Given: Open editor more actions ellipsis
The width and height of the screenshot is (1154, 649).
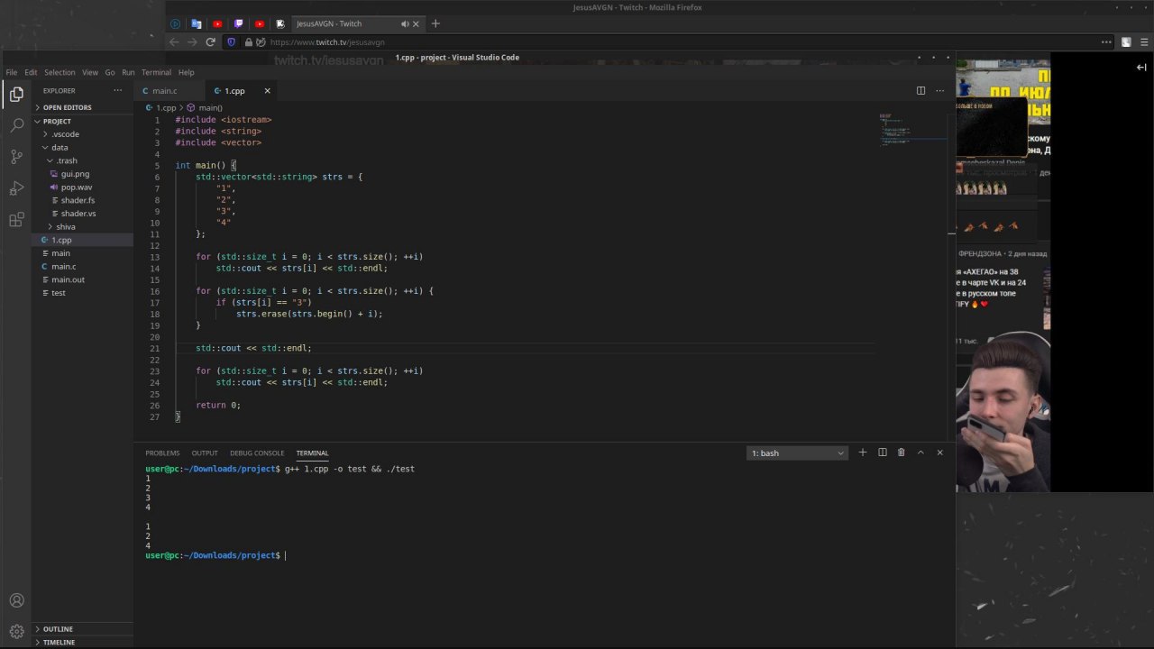Looking at the screenshot, I should (939, 90).
